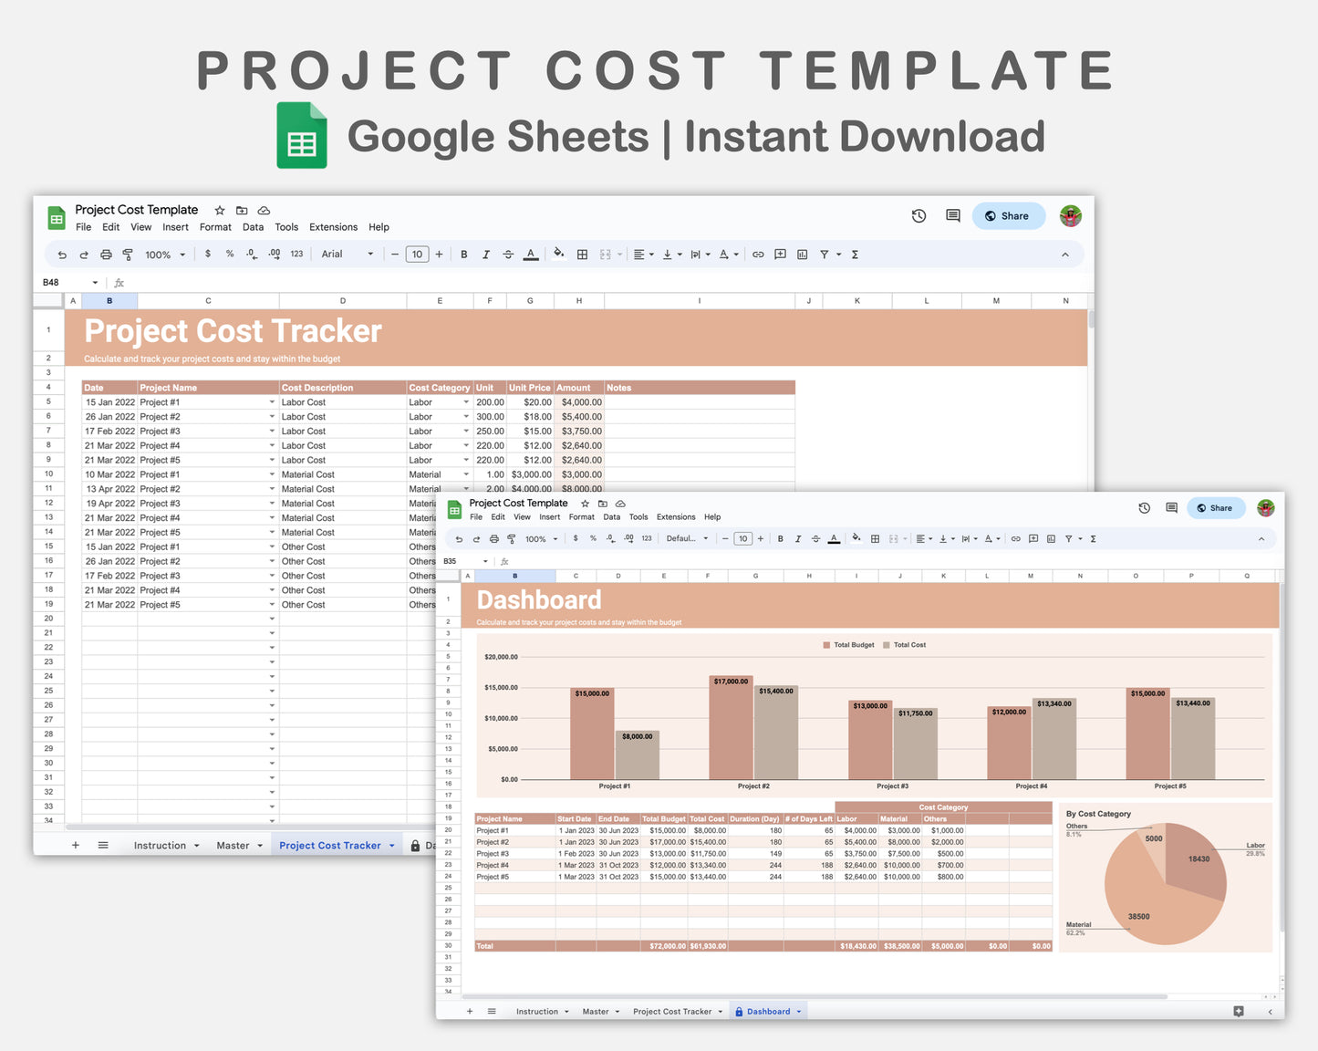Open the Extensions menu
This screenshot has height=1051, width=1318.
(333, 226)
